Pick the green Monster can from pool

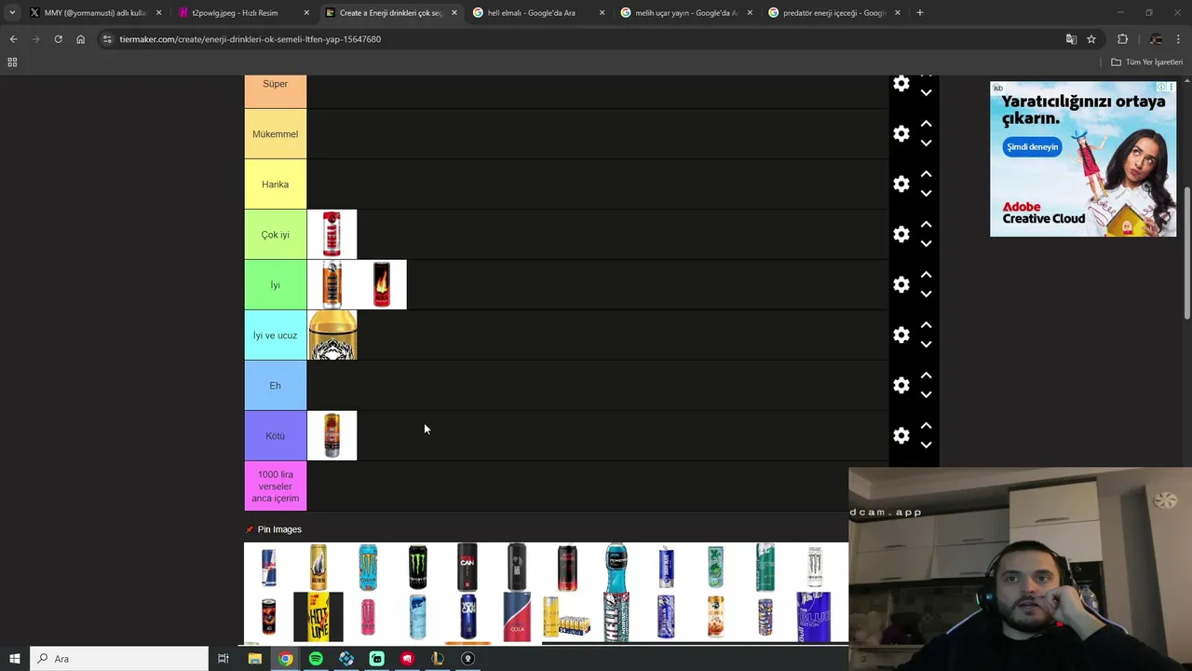[417, 568]
